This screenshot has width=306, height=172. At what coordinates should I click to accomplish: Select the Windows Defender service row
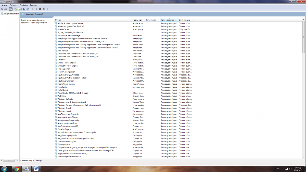[x=123, y=99]
